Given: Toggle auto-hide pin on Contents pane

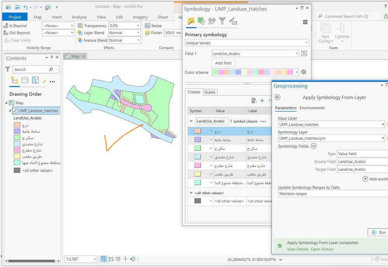Looking at the screenshot, I should (52, 57).
